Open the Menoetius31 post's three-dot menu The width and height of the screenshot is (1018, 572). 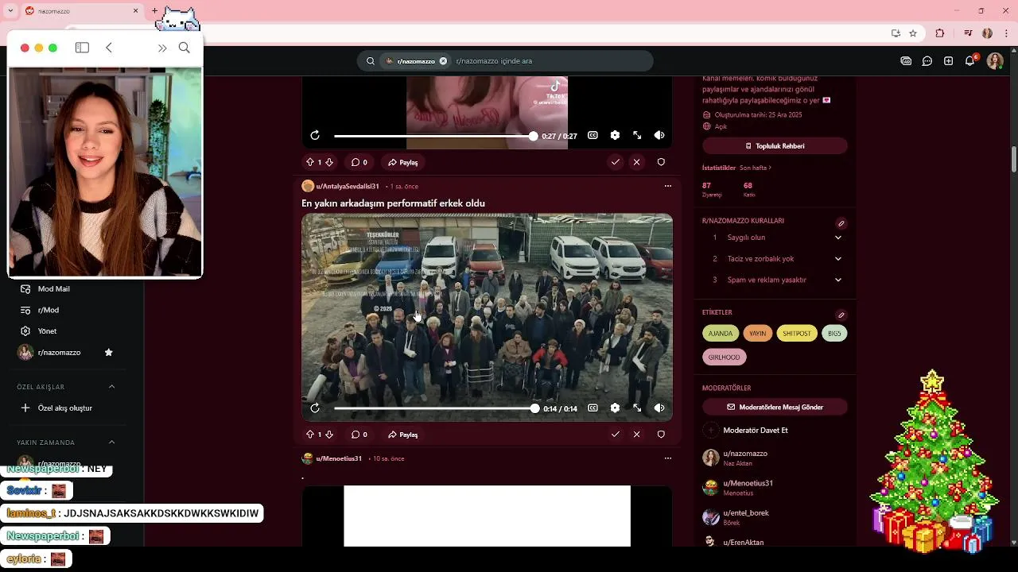pyautogui.click(x=667, y=458)
